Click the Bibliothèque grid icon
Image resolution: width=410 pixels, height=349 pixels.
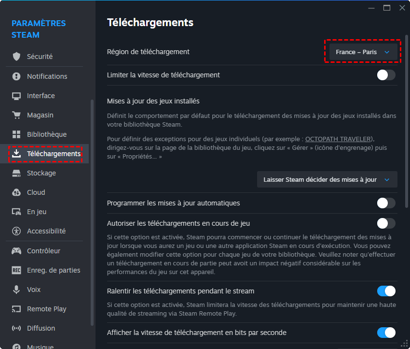(17, 134)
